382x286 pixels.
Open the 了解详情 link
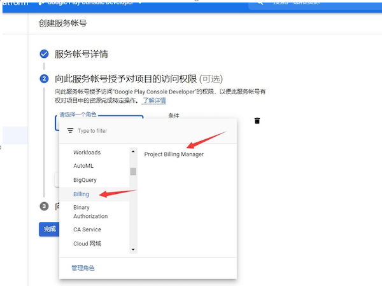tap(153, 100)
